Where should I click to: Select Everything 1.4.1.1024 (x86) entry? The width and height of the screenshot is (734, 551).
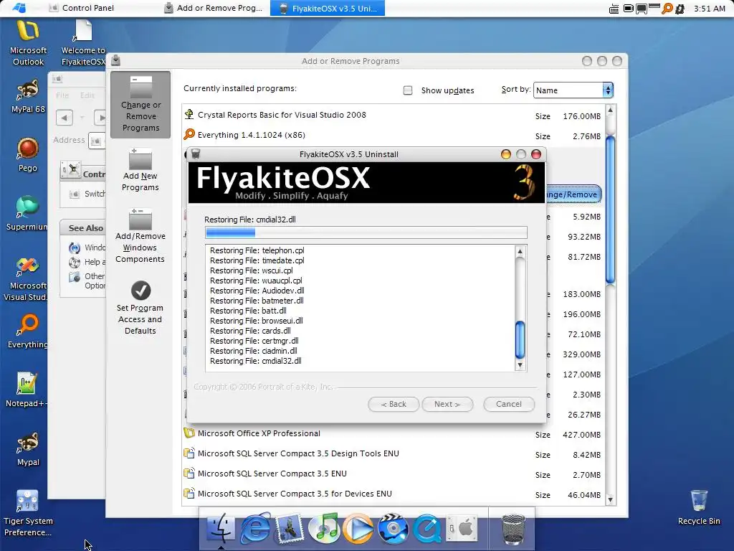[392, 135]
